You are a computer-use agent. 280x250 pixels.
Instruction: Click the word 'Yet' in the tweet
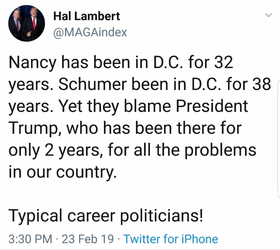tap(70, 106)
